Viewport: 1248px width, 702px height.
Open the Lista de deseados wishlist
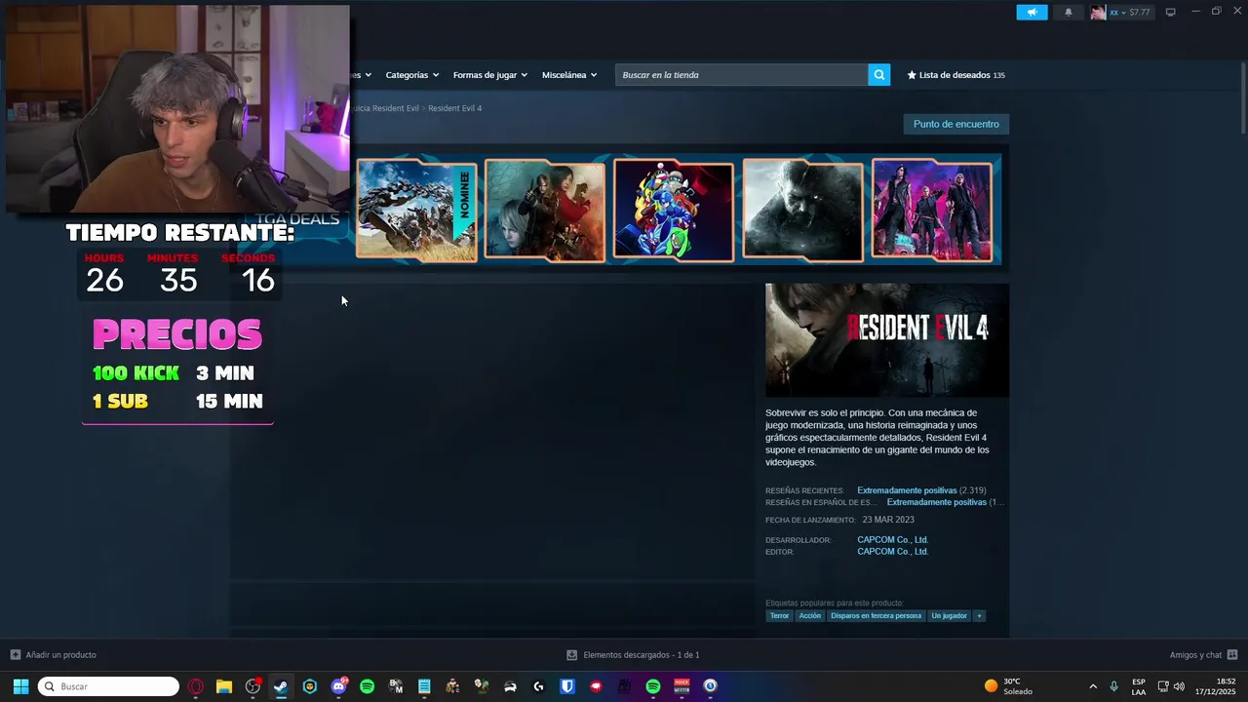955,75
